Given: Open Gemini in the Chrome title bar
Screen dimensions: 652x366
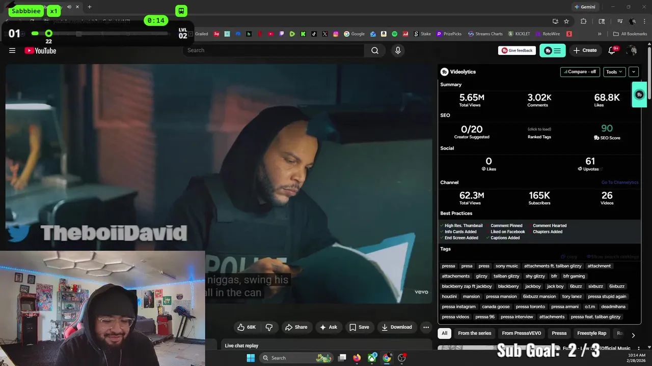Looking at the screenshot, I should click(x=584, y=7).
